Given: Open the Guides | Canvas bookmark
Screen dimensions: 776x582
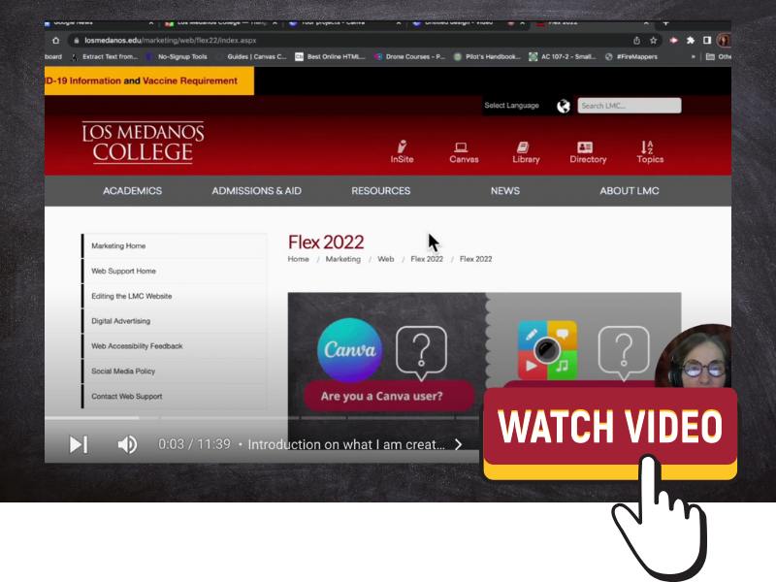Looking at the screenshot, I should (252, 57).
